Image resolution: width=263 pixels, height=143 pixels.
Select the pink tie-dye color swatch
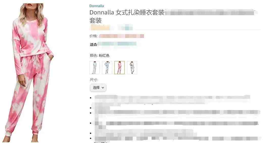coord(119,68)
